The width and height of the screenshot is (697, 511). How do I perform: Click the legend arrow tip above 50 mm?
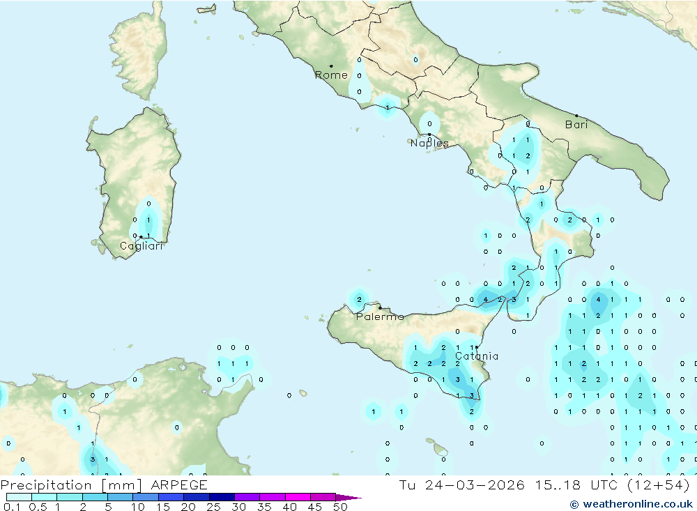coord(349,497)
